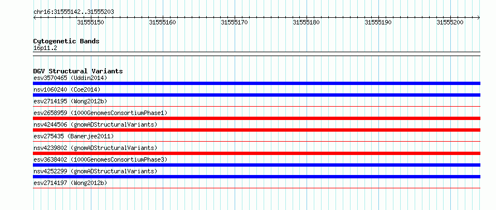The height and width of the screenshot is (210, 496).
Task: Click red bar under esv2658959
Action: (256, 118)
